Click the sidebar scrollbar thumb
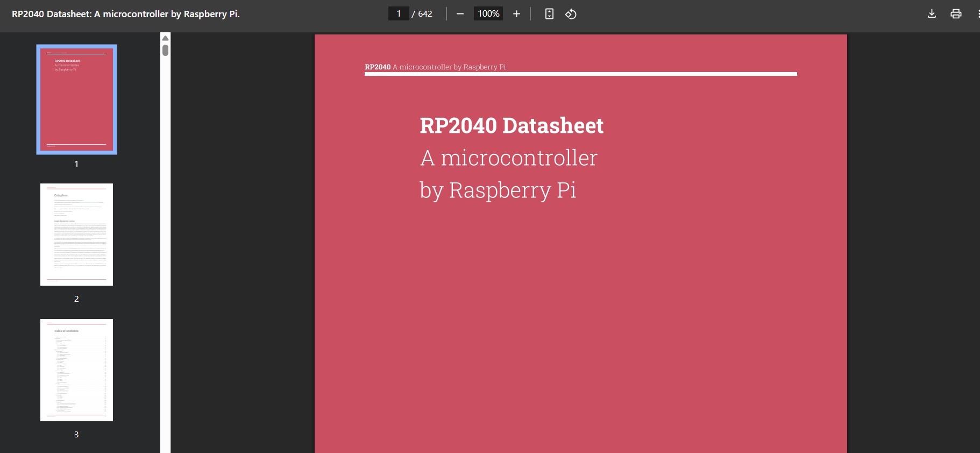 pyautogui.click(x=166, y=50)
